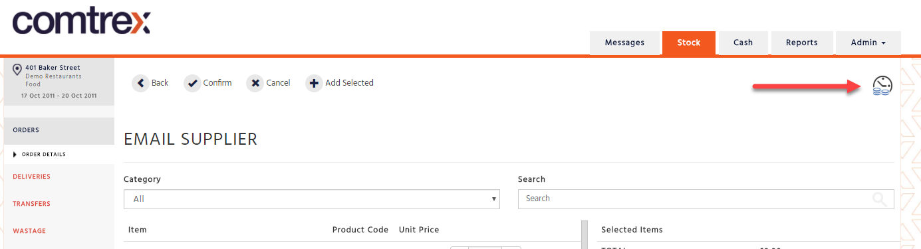Open Transfers in the sidebar
The image size is (921, 249).
coord(31,204)
